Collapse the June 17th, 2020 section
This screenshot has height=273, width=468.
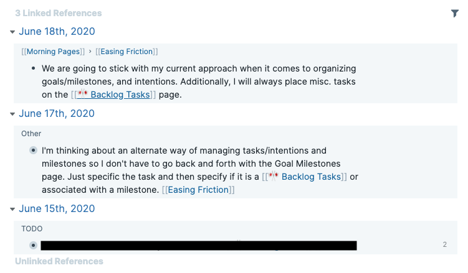[12, 113]
